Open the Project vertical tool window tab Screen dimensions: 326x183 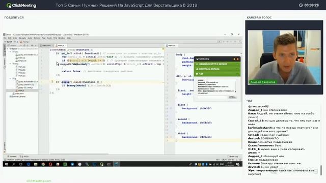pyautogui.click(x=5, y=50)
